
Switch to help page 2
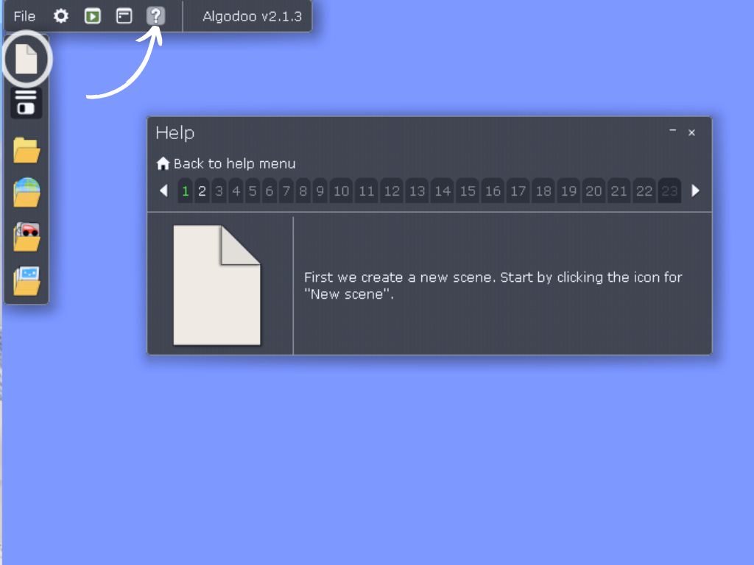pos(201,191)
